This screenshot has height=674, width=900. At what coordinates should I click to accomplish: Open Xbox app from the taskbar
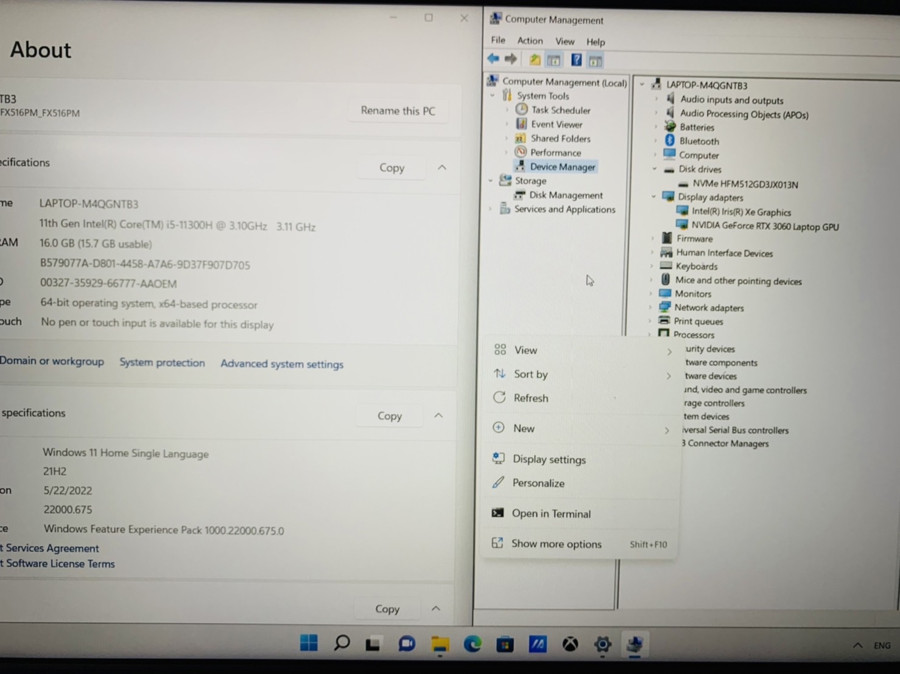click(570, 644)
